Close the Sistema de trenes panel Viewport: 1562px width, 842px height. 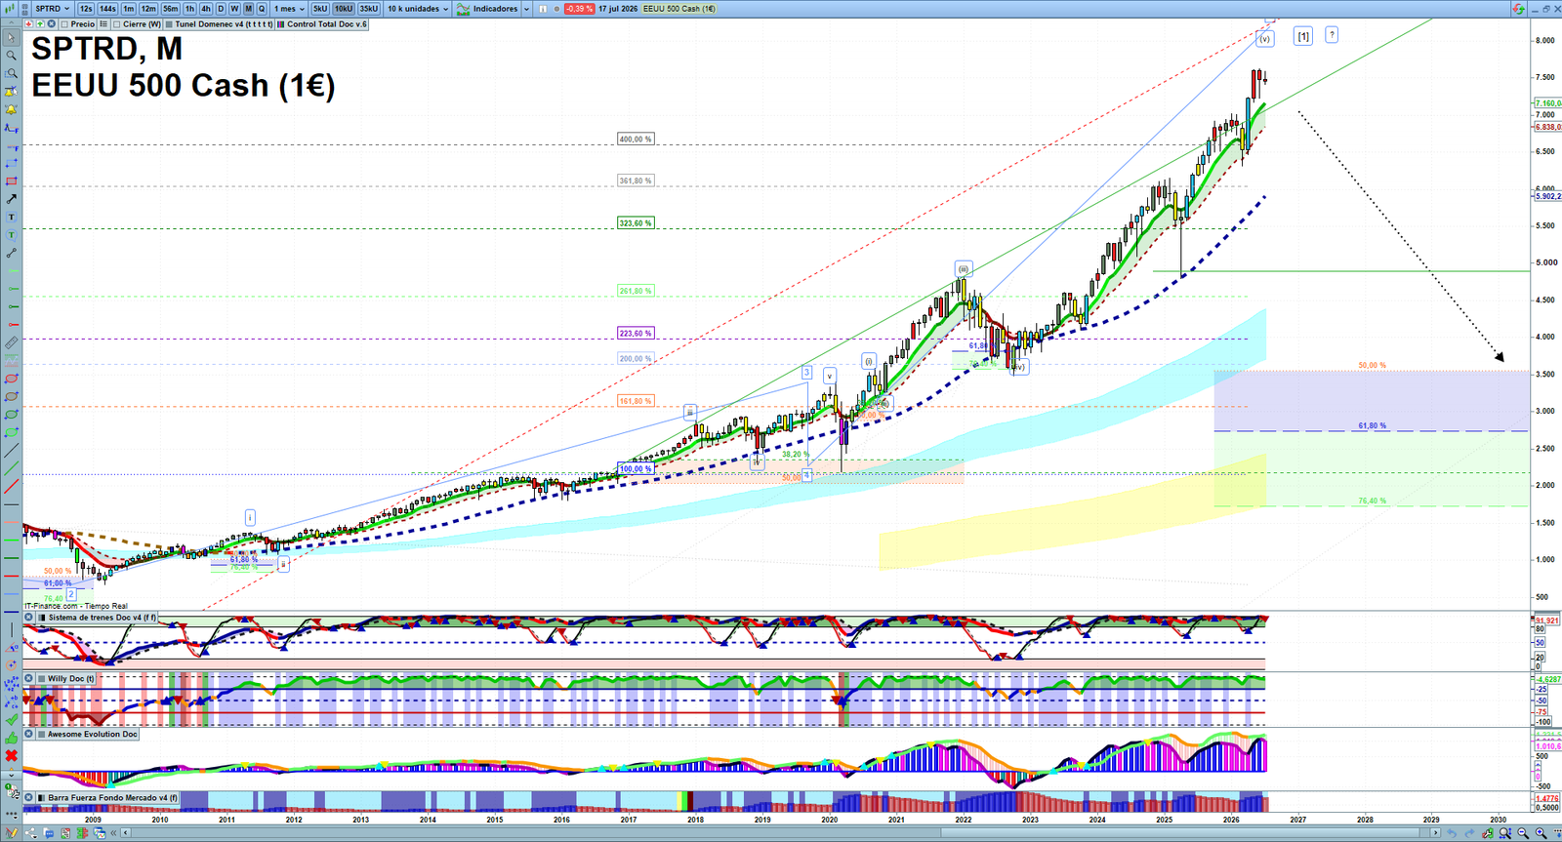(29, 618)
